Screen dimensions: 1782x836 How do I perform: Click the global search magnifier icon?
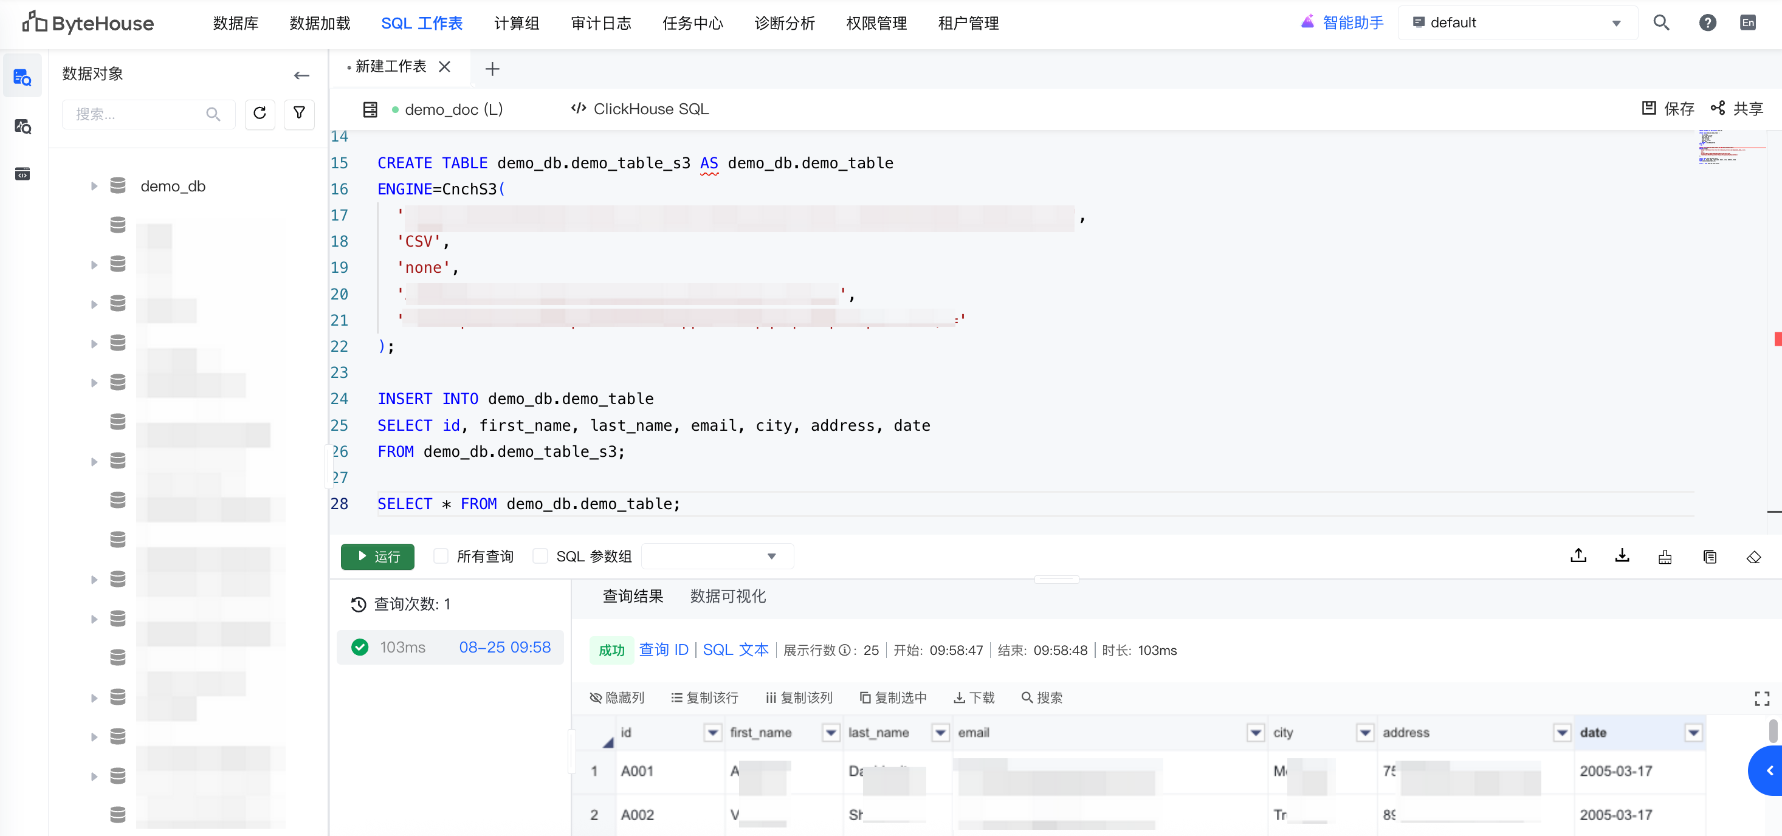click(1661, 23)
